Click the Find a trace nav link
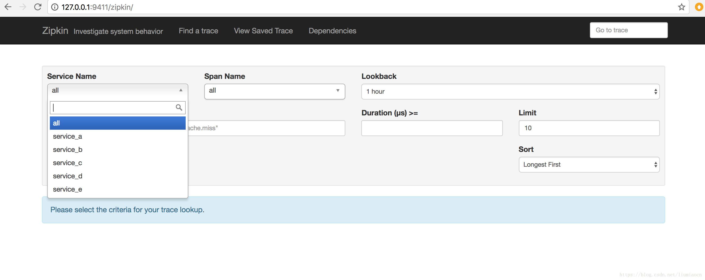 pyautogui.click(x=198, y=31)
